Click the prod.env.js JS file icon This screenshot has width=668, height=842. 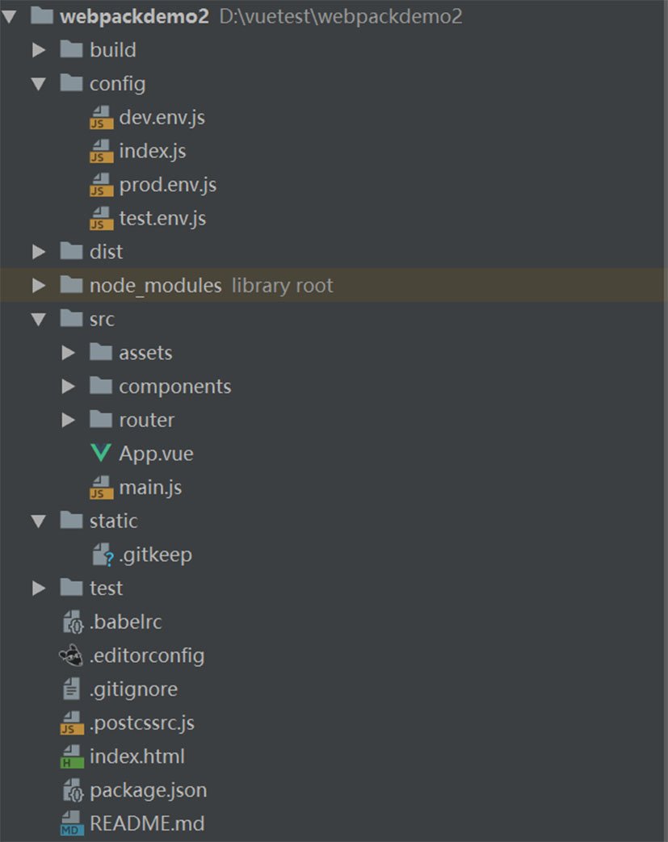click(x=101, y=185)
